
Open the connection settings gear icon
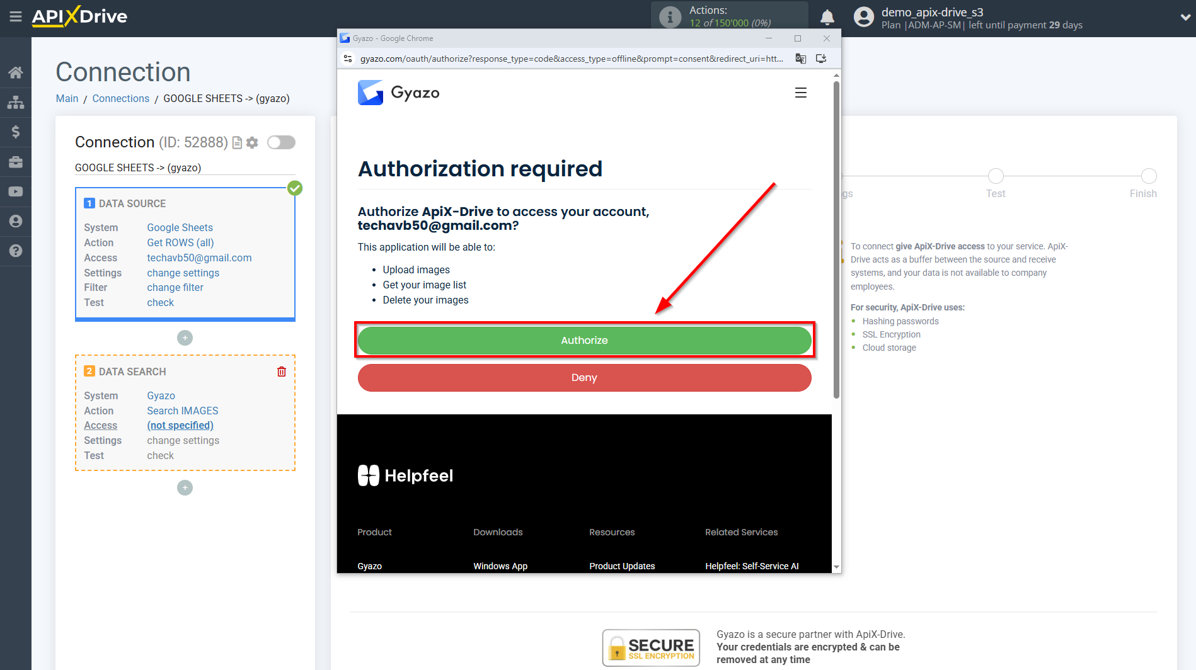(252, 142)
